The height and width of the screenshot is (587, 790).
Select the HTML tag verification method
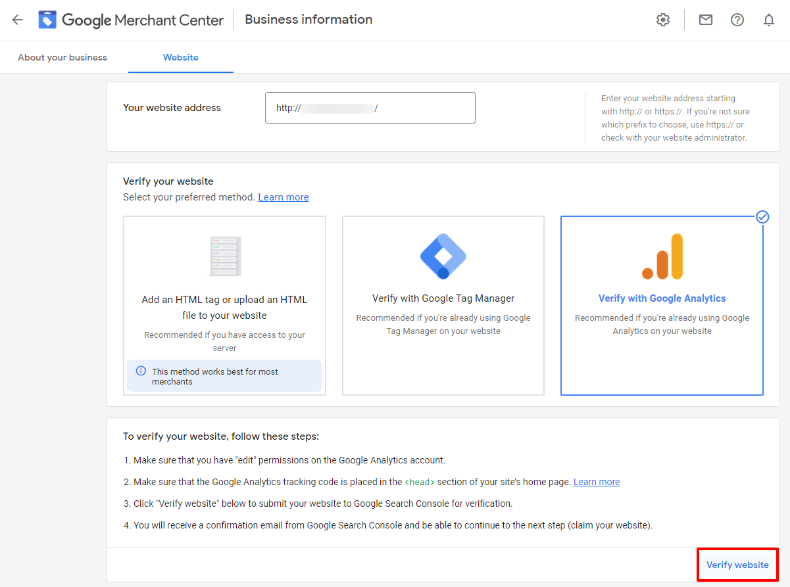(224, 306)
